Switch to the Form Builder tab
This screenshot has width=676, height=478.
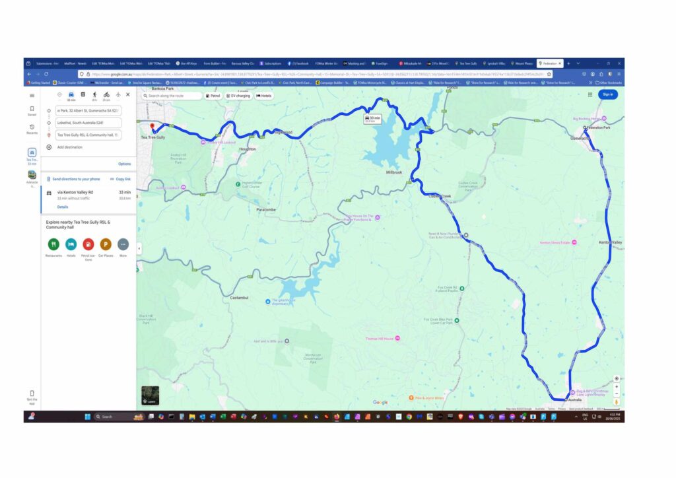215,63
